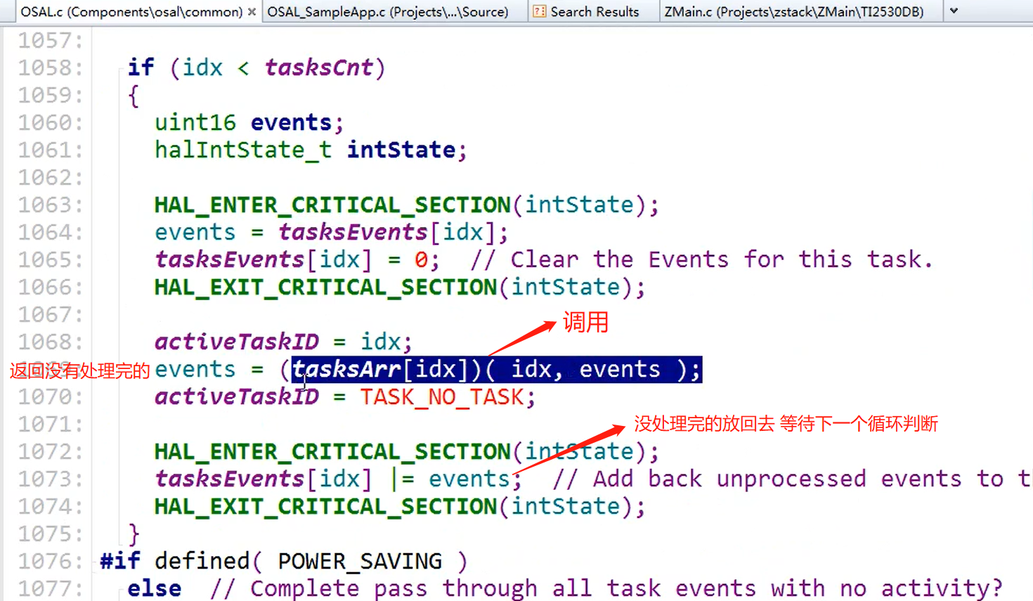
Task: Click the 'TASK_NO_TASK' constant
Action: (x=442, y=397)
